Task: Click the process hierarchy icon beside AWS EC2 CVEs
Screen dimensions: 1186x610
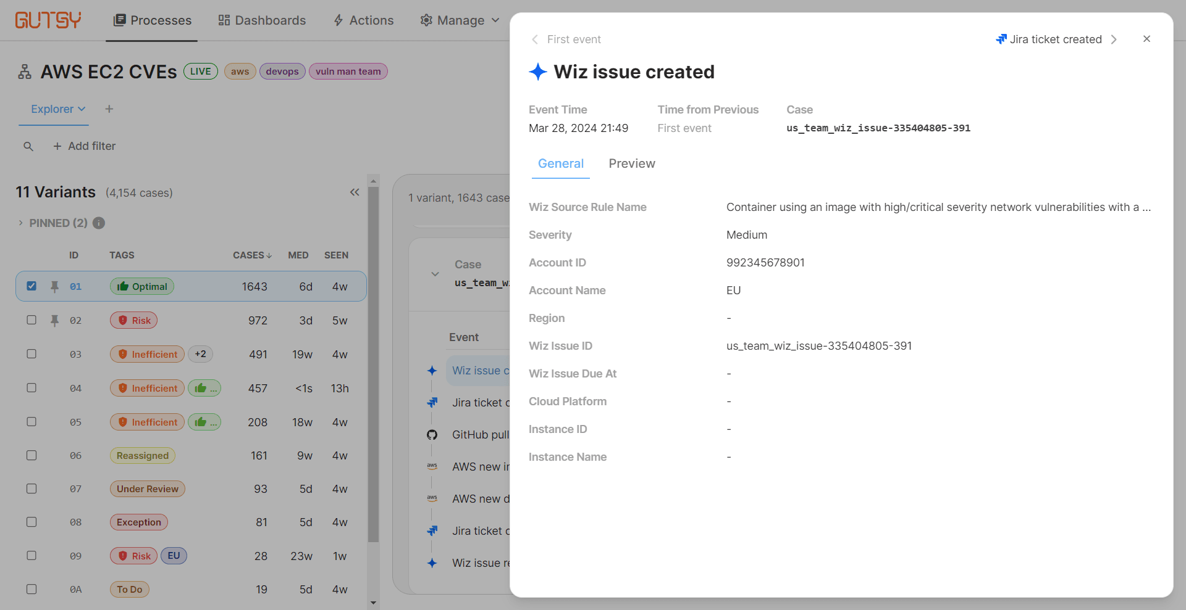Action: [25, 72]
